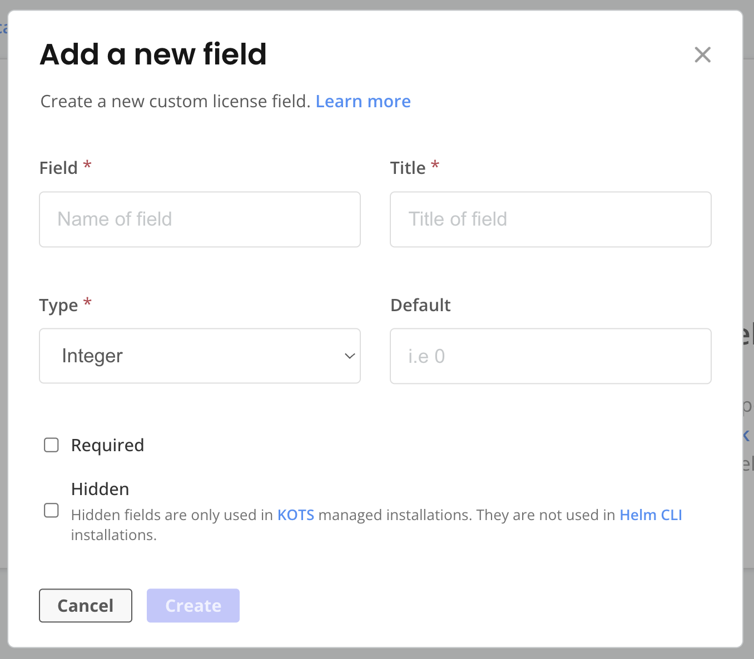
Task: Click the Default label text
Action: [x=420, y=304]
